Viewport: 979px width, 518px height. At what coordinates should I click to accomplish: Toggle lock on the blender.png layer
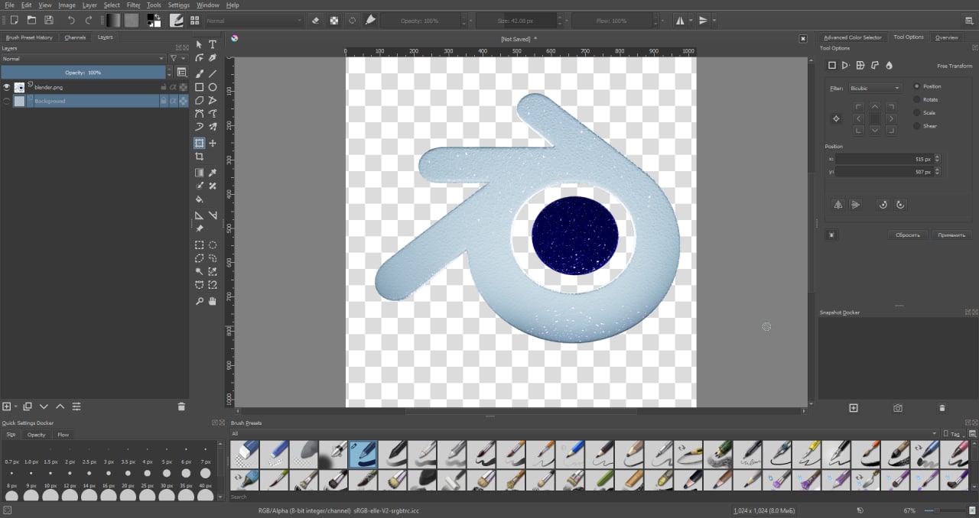click(x=164, y=87)
